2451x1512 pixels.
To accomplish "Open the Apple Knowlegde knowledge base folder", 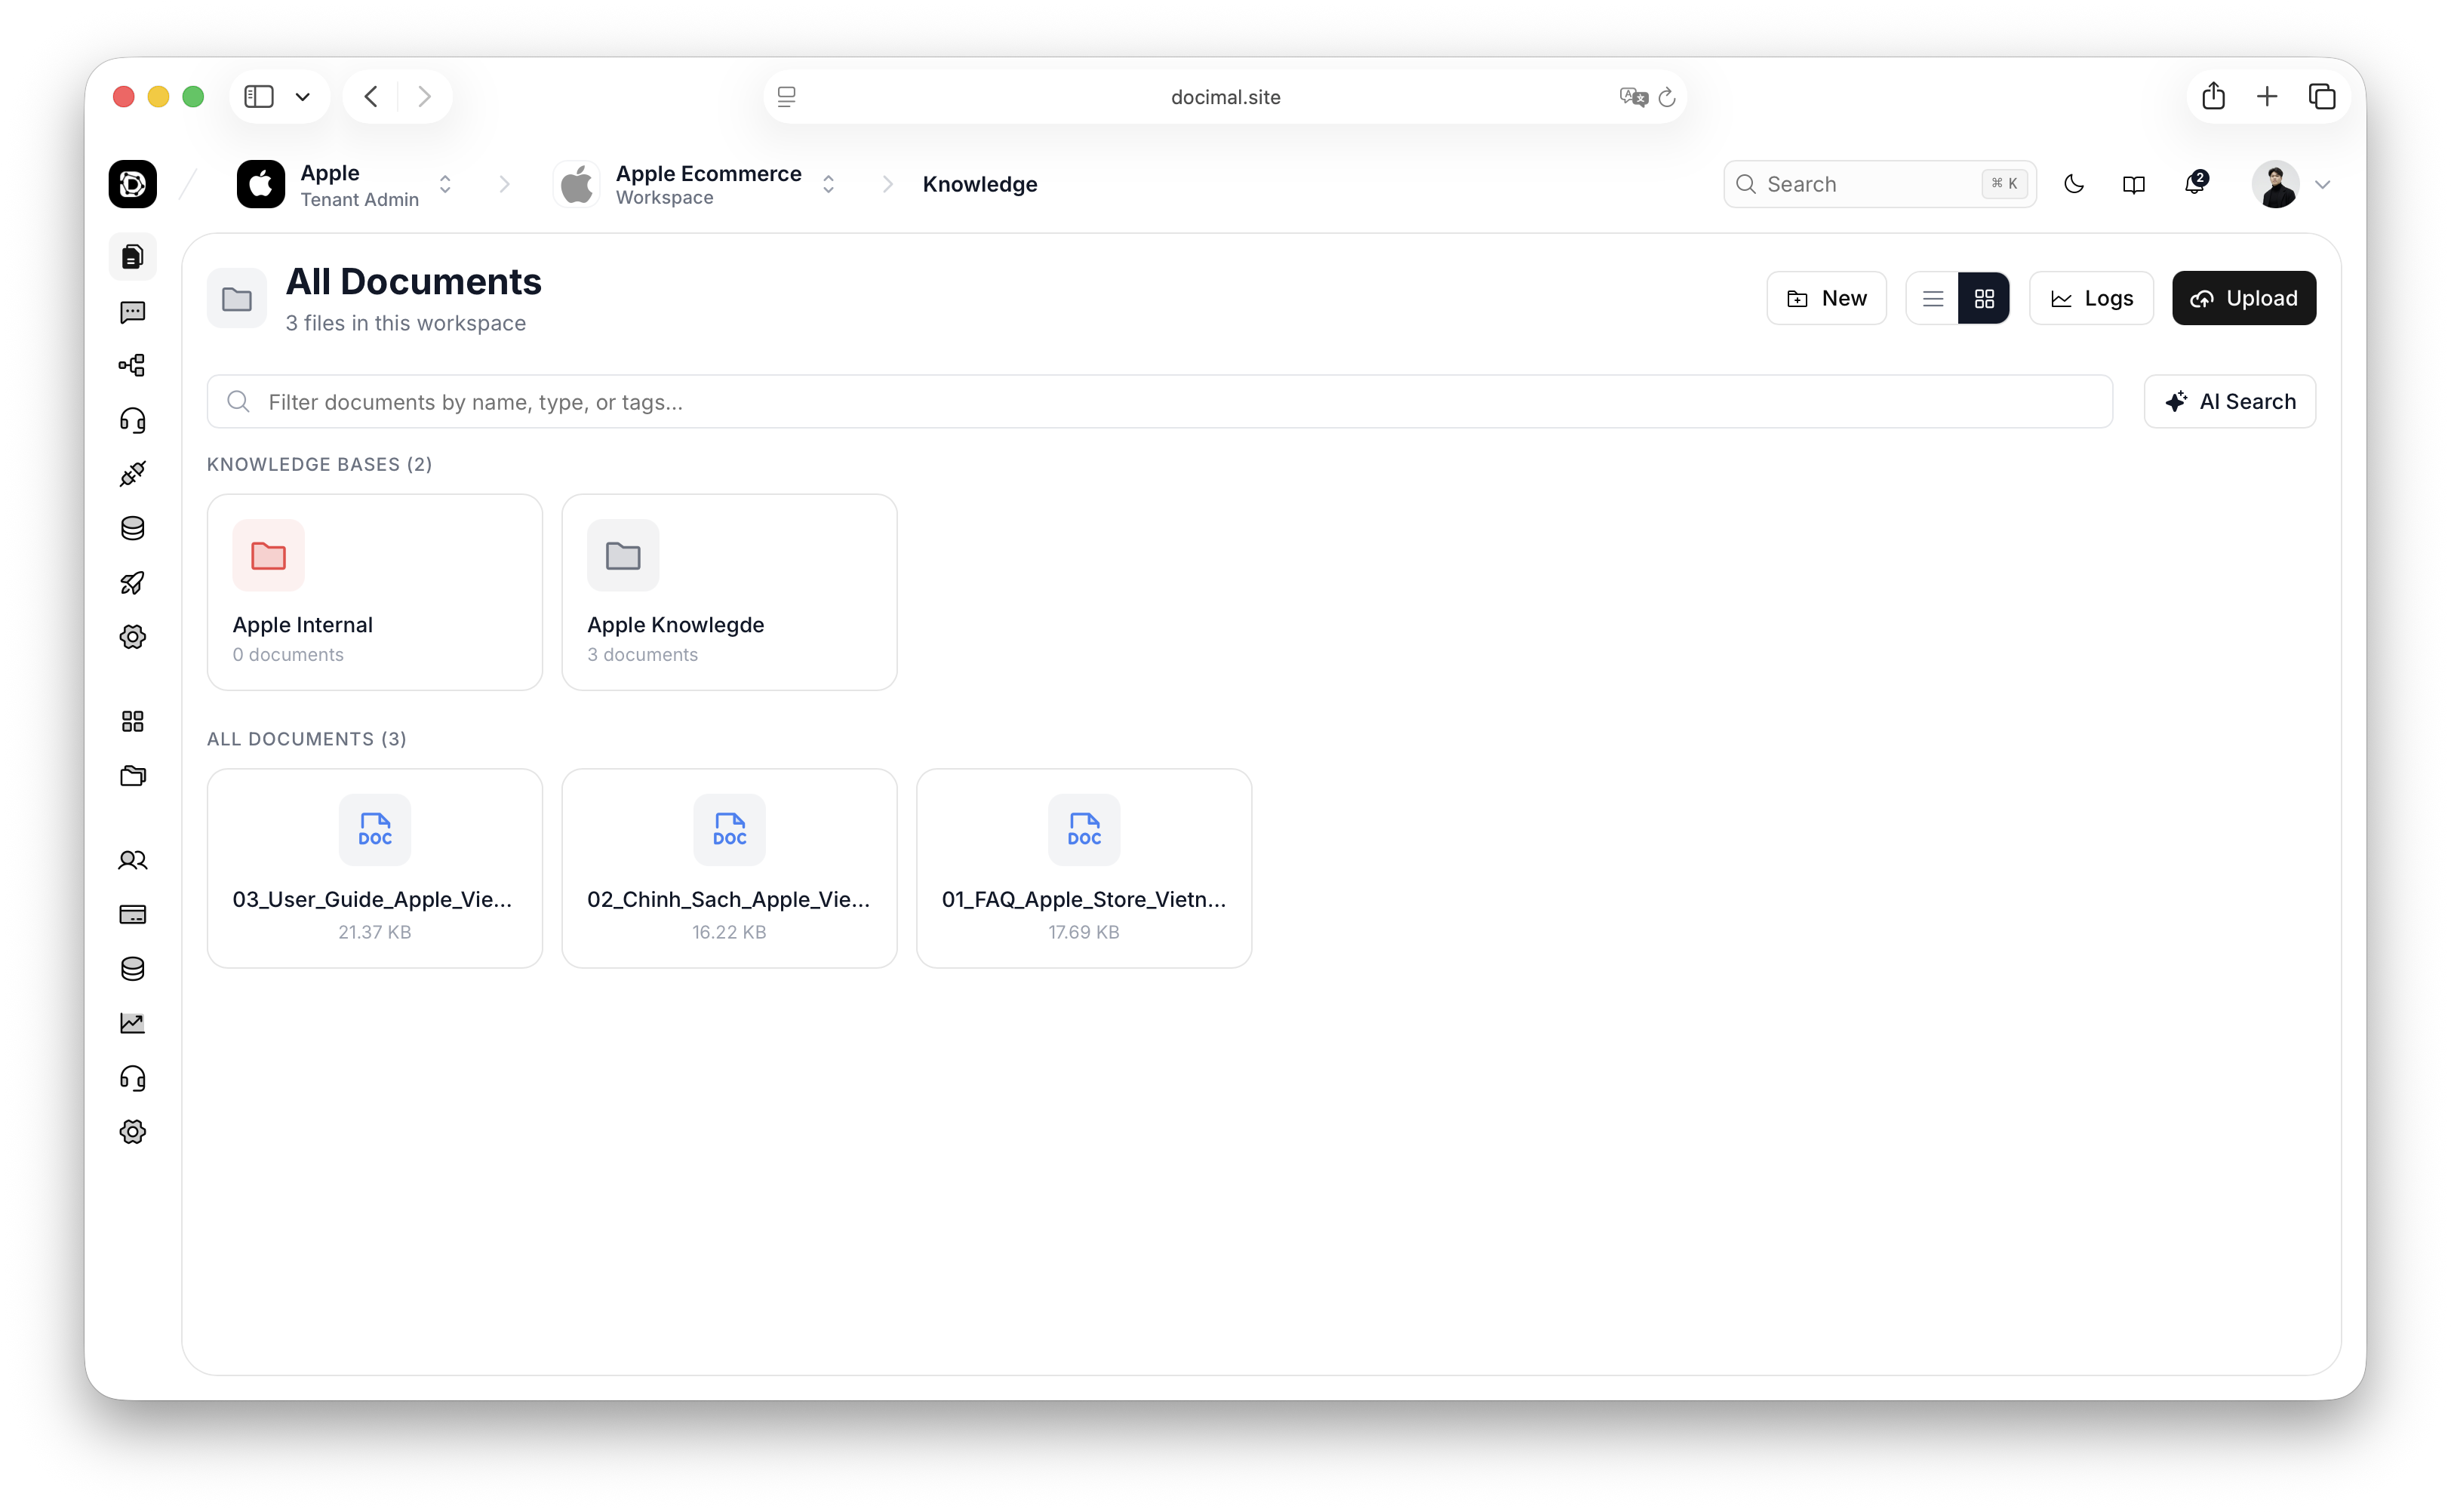I will 728,592.
